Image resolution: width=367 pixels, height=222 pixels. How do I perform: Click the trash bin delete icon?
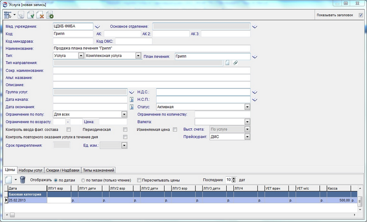tap(22, 179)
